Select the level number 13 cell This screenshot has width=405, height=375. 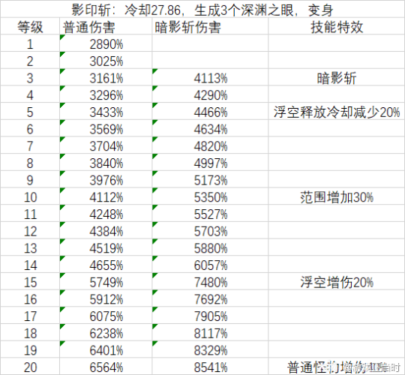pyautogui.click(x=30, y=247)
